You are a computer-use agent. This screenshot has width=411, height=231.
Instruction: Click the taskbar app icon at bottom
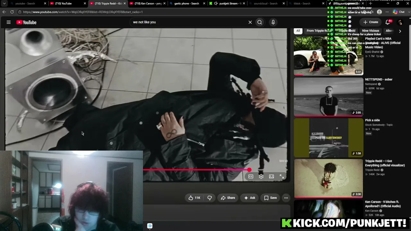[x=150, y=226]
